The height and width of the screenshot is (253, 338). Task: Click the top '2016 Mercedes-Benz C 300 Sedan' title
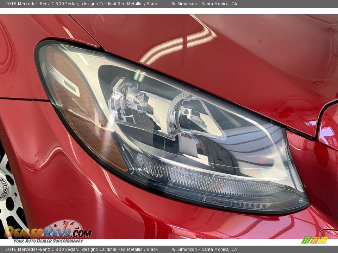42,4
